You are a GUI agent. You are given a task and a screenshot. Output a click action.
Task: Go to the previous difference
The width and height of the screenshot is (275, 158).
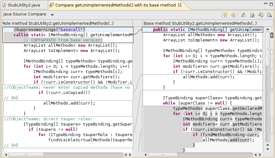pos(252,15)
